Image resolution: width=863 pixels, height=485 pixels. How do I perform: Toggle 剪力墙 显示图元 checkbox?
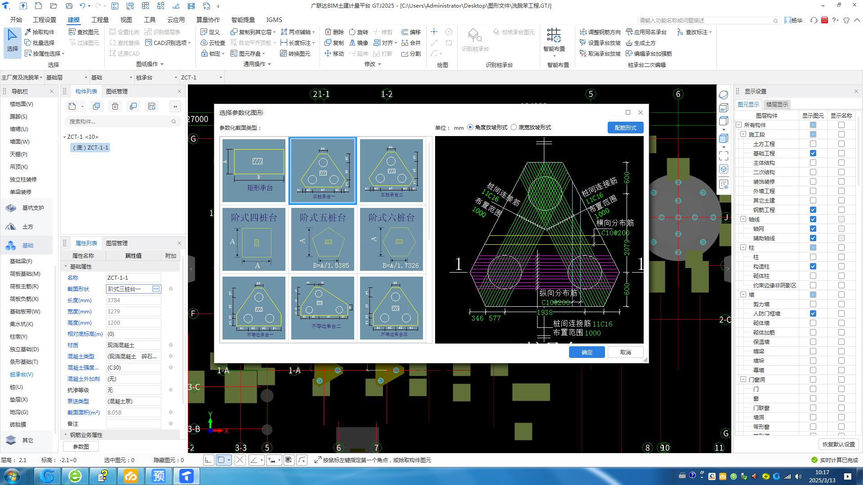813,304
